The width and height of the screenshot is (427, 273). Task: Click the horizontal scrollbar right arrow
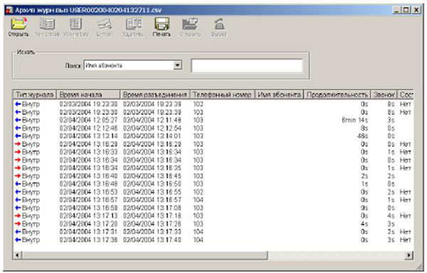[x=408, y=255]
